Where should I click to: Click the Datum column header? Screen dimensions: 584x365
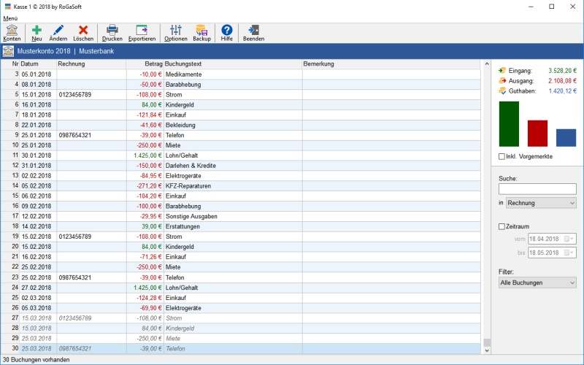tap(29, 64)
